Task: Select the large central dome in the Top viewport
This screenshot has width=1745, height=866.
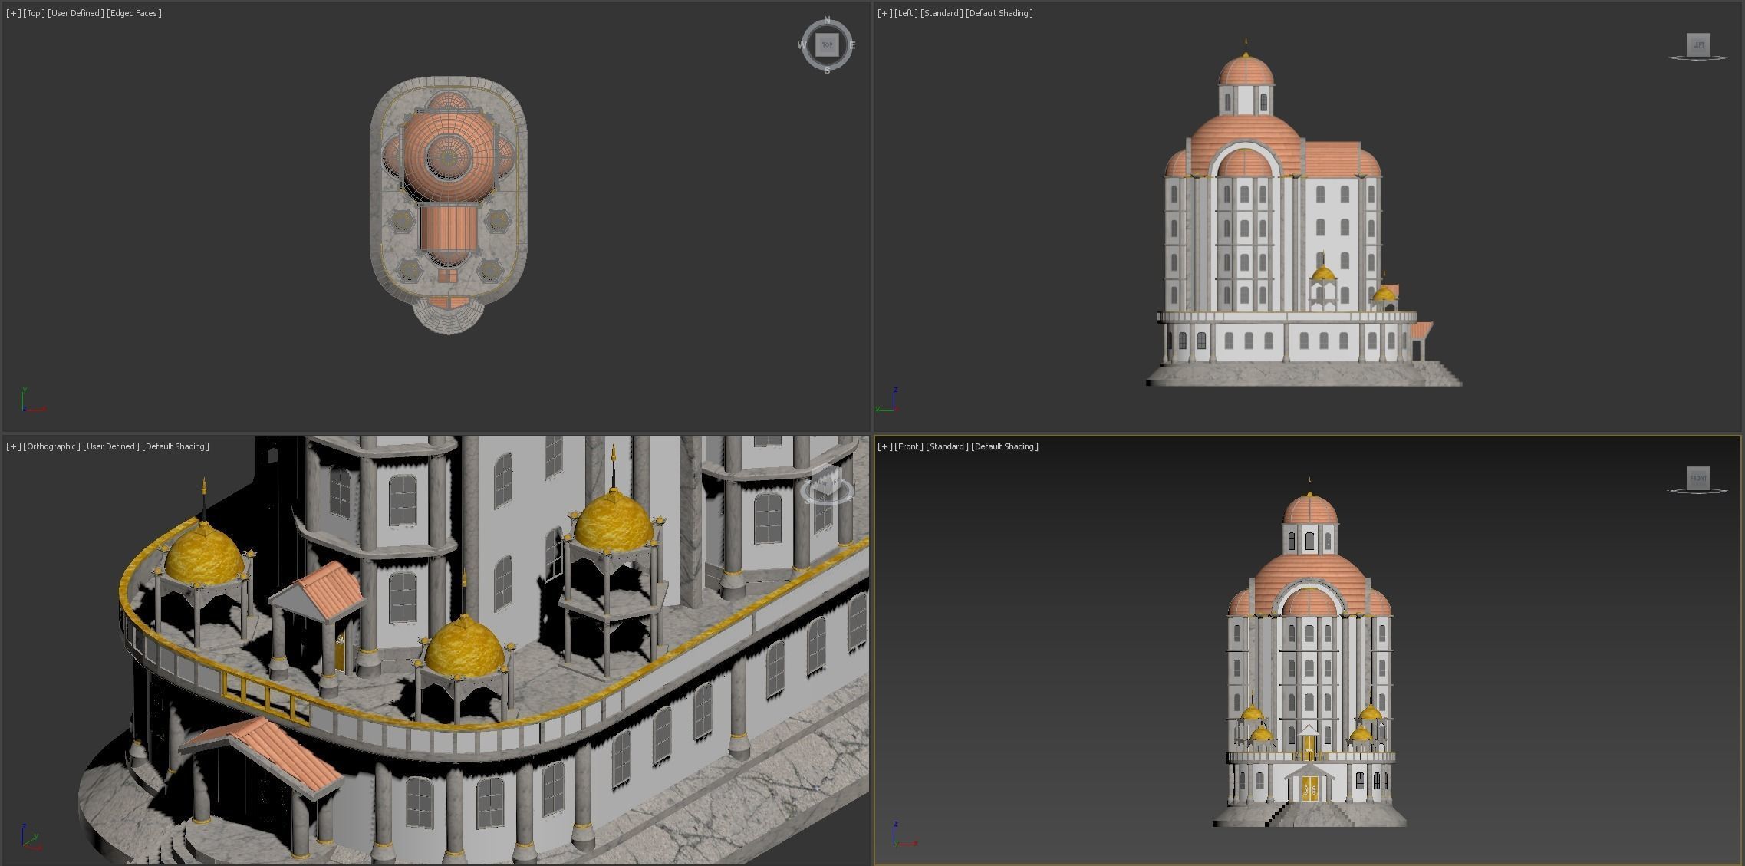Action: pos(449,157)
